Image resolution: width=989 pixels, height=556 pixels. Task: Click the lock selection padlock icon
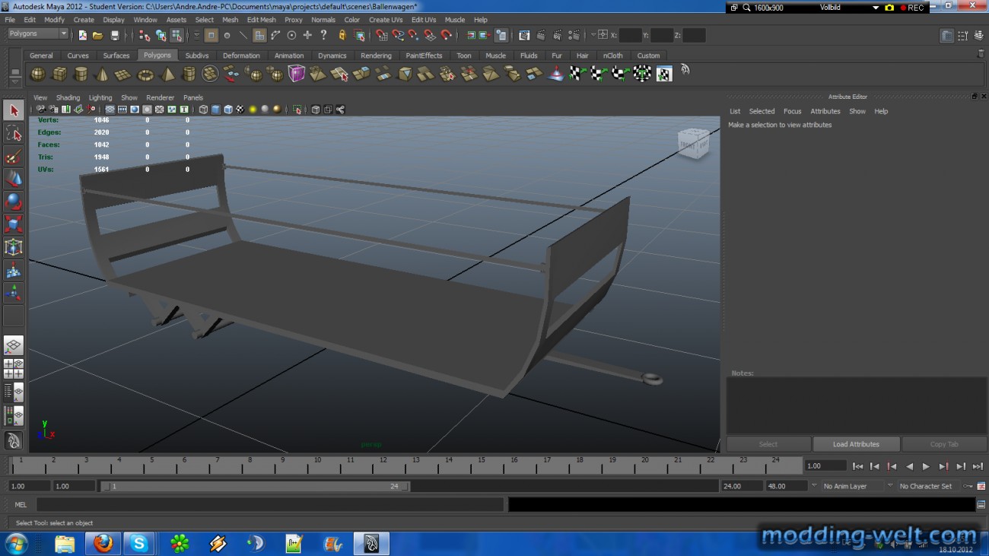pos(342,35)
